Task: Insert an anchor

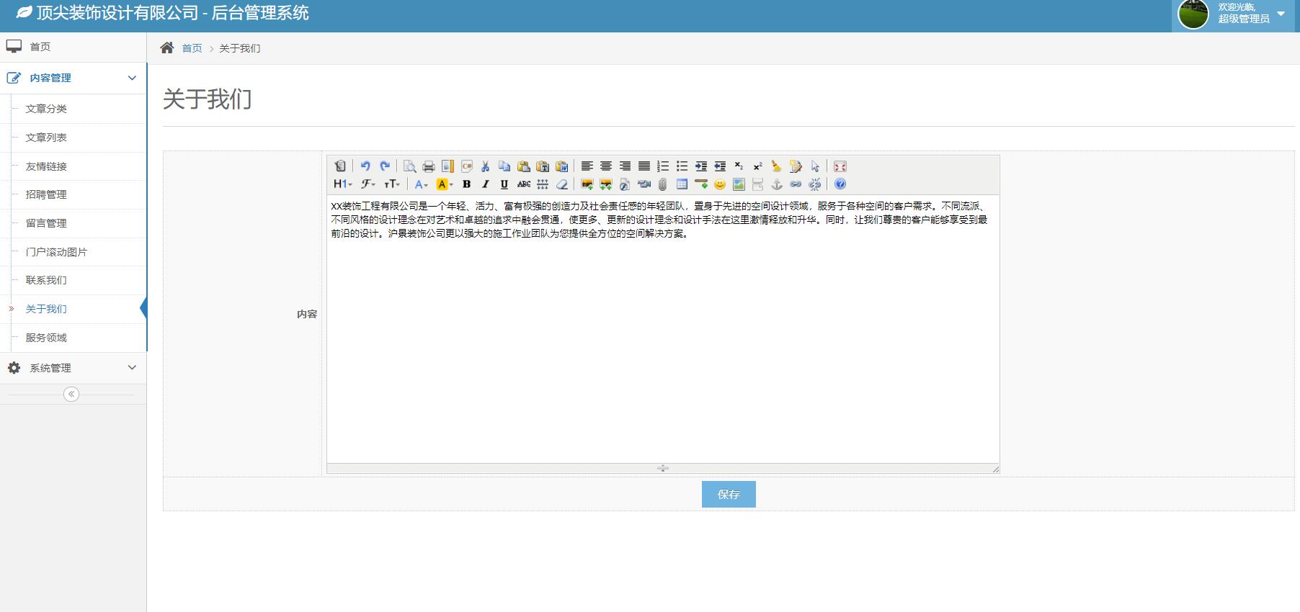Action: (x=777, y=184)
